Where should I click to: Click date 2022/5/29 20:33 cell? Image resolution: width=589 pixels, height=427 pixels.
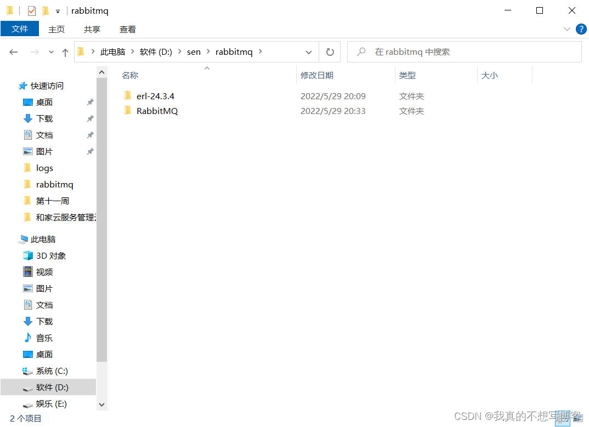coord(333,111)
